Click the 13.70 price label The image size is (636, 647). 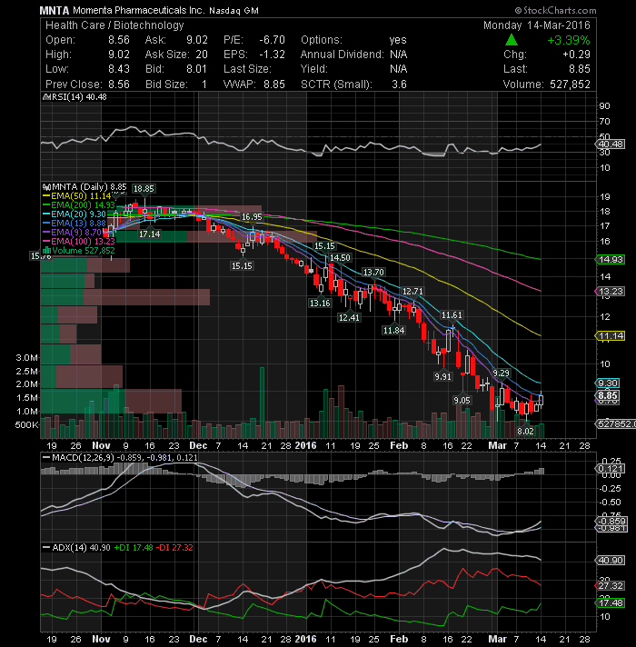(x=373, y=272)
